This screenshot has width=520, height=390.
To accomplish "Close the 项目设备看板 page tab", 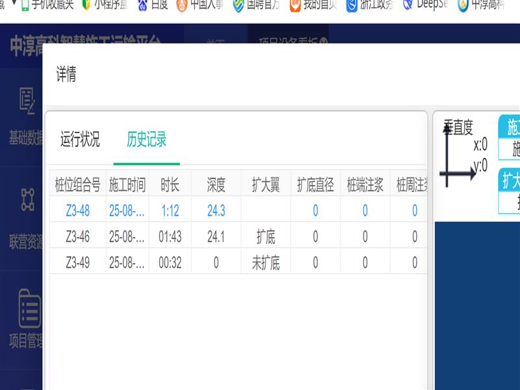I will point(324,40).
